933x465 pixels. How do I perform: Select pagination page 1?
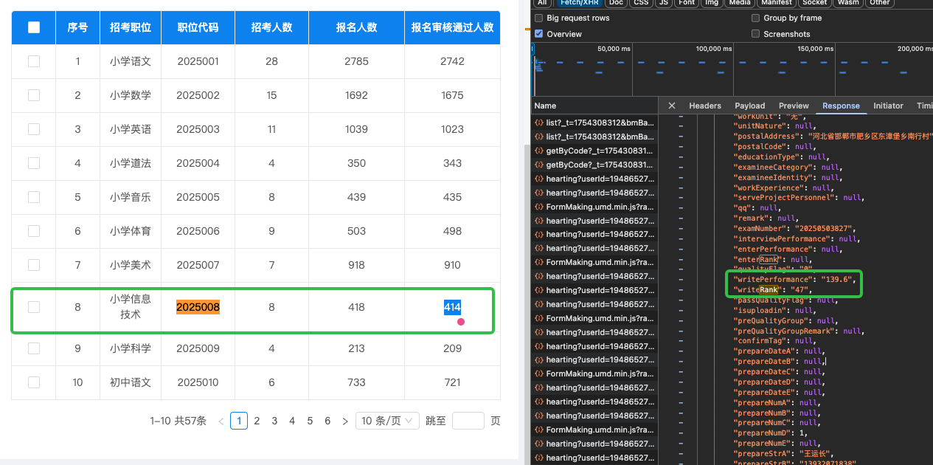tap(239, 421)
